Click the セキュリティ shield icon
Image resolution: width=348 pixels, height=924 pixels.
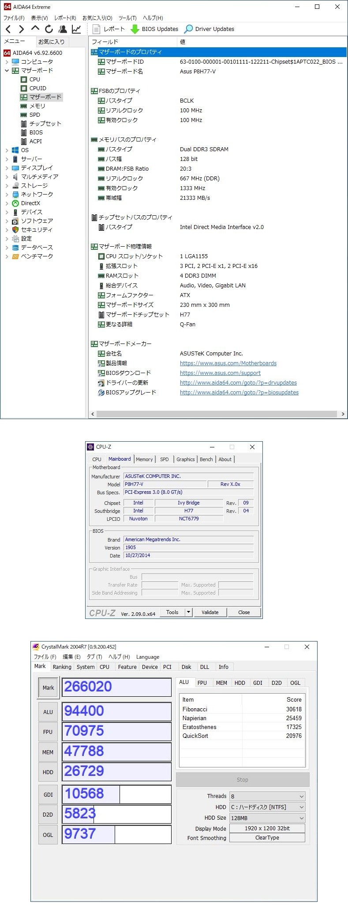[x=15, y=230]
